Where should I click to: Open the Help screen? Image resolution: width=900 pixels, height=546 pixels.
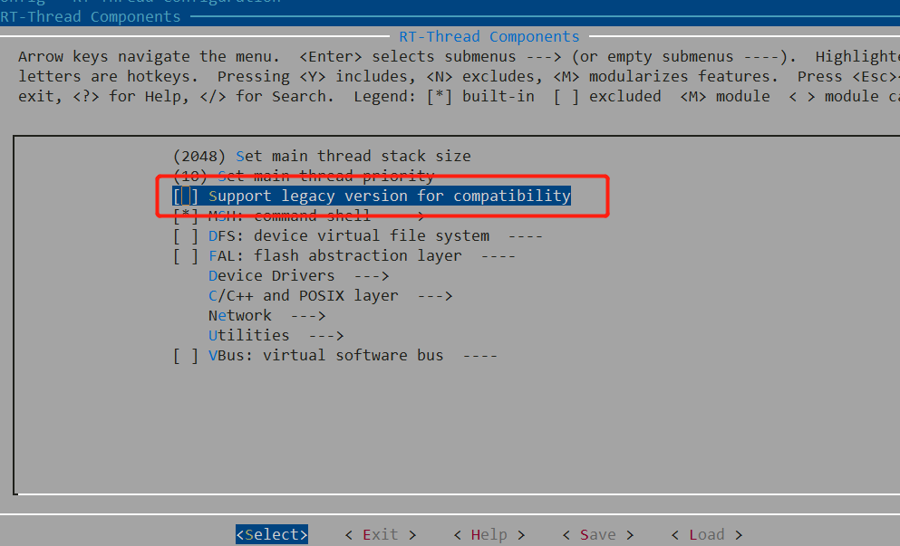[x=489, y=534]
